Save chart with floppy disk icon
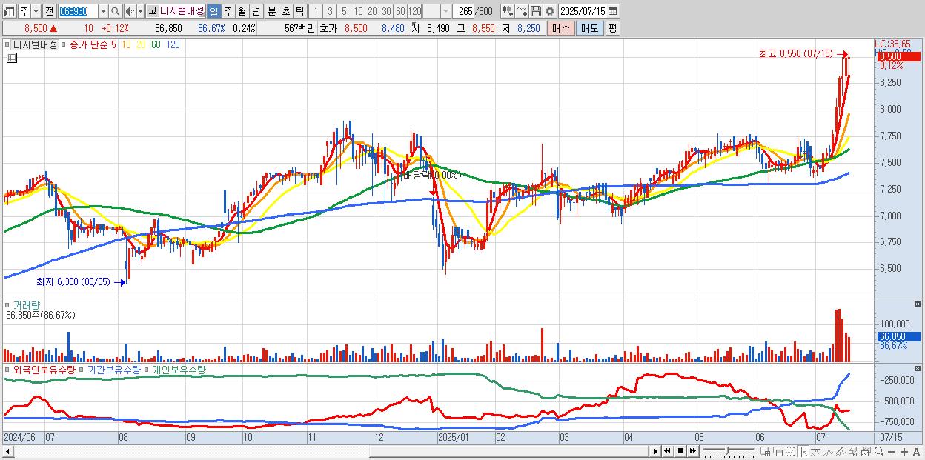 (x=536, y=11)
